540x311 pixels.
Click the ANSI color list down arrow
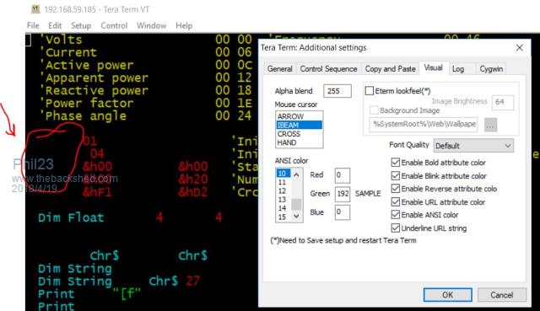(296, 216)
